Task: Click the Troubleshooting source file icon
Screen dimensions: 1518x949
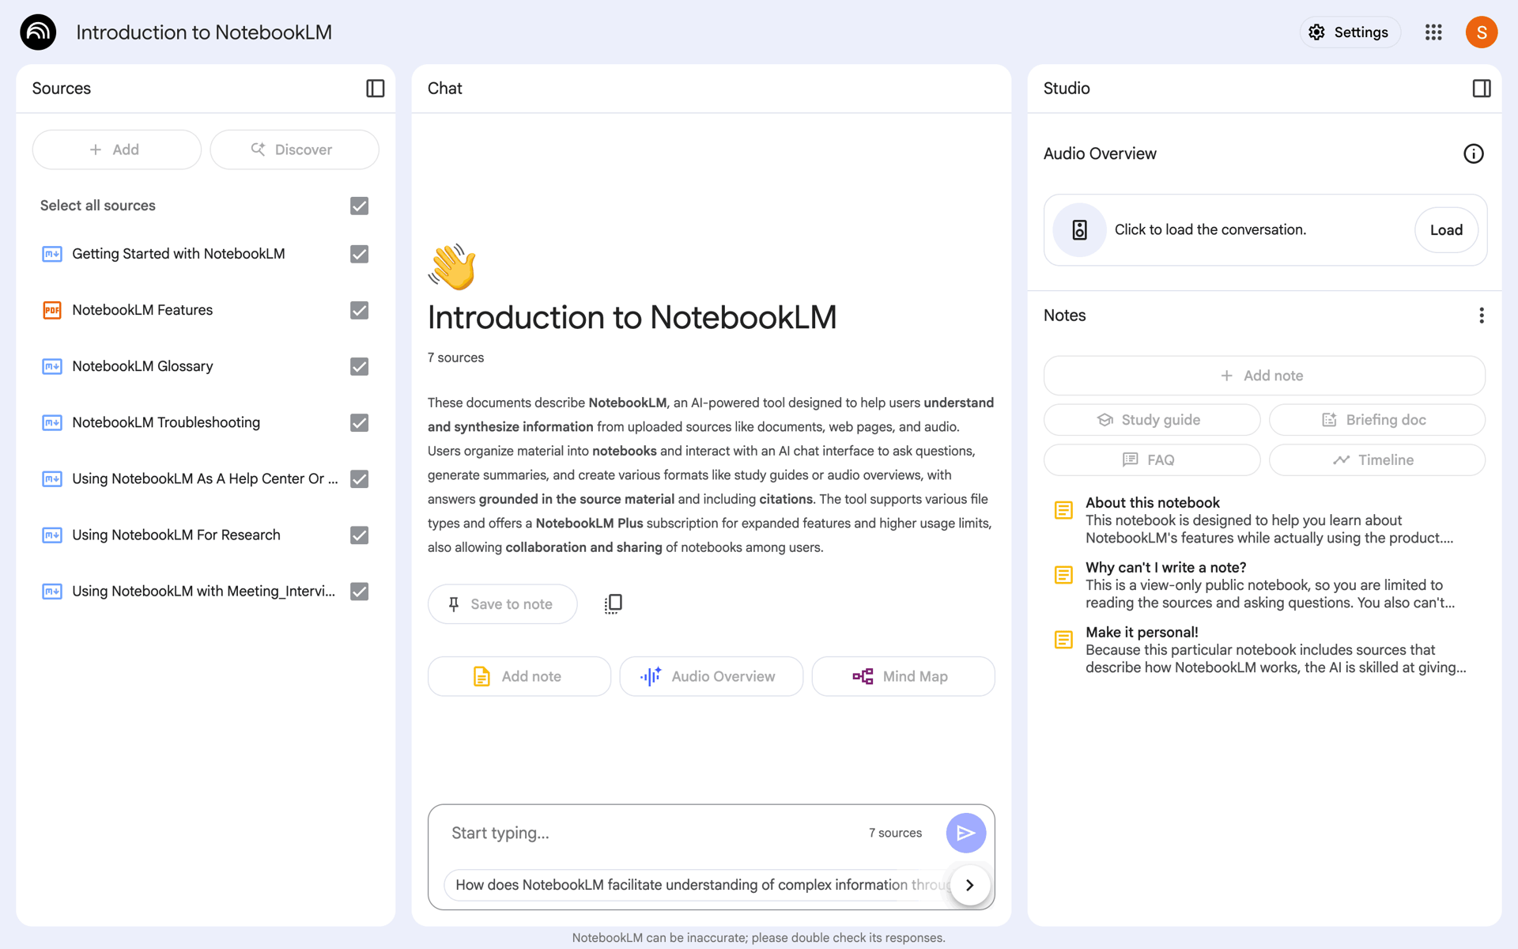Action: 52,422
